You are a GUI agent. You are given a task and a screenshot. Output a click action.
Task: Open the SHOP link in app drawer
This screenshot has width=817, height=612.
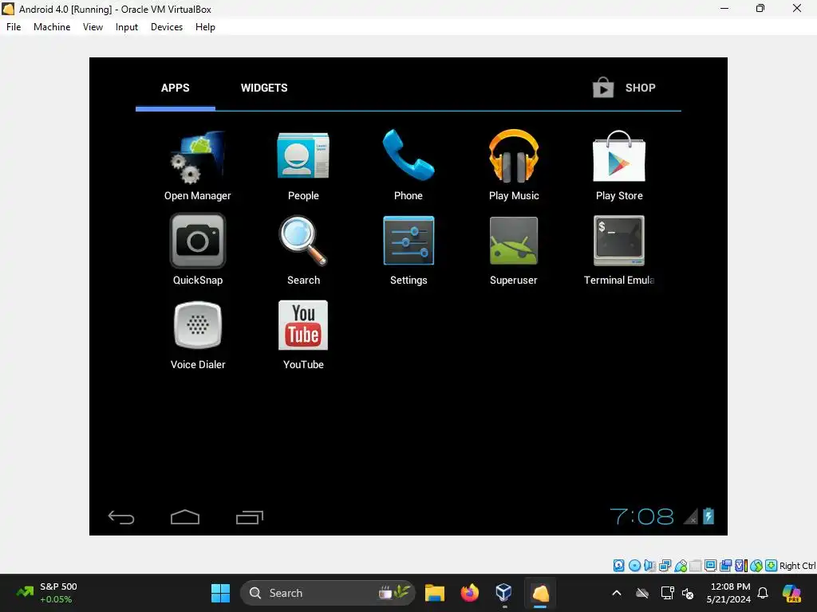pos(624,88)
